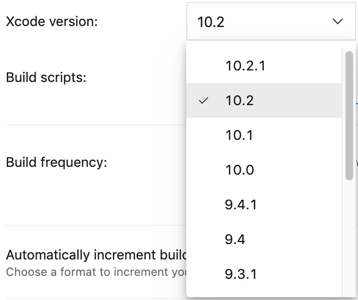This screenshot has width=358, height=300.
Task: Click the Xcode version field's 10.2 value
Action: (211, 22)
